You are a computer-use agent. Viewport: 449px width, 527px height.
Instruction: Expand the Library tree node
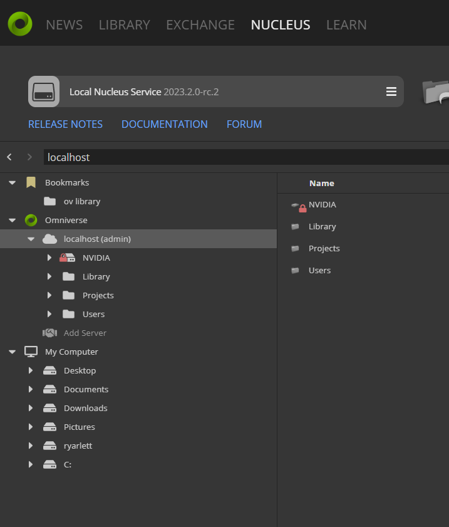pyautogui.click(x=49, y=276)
